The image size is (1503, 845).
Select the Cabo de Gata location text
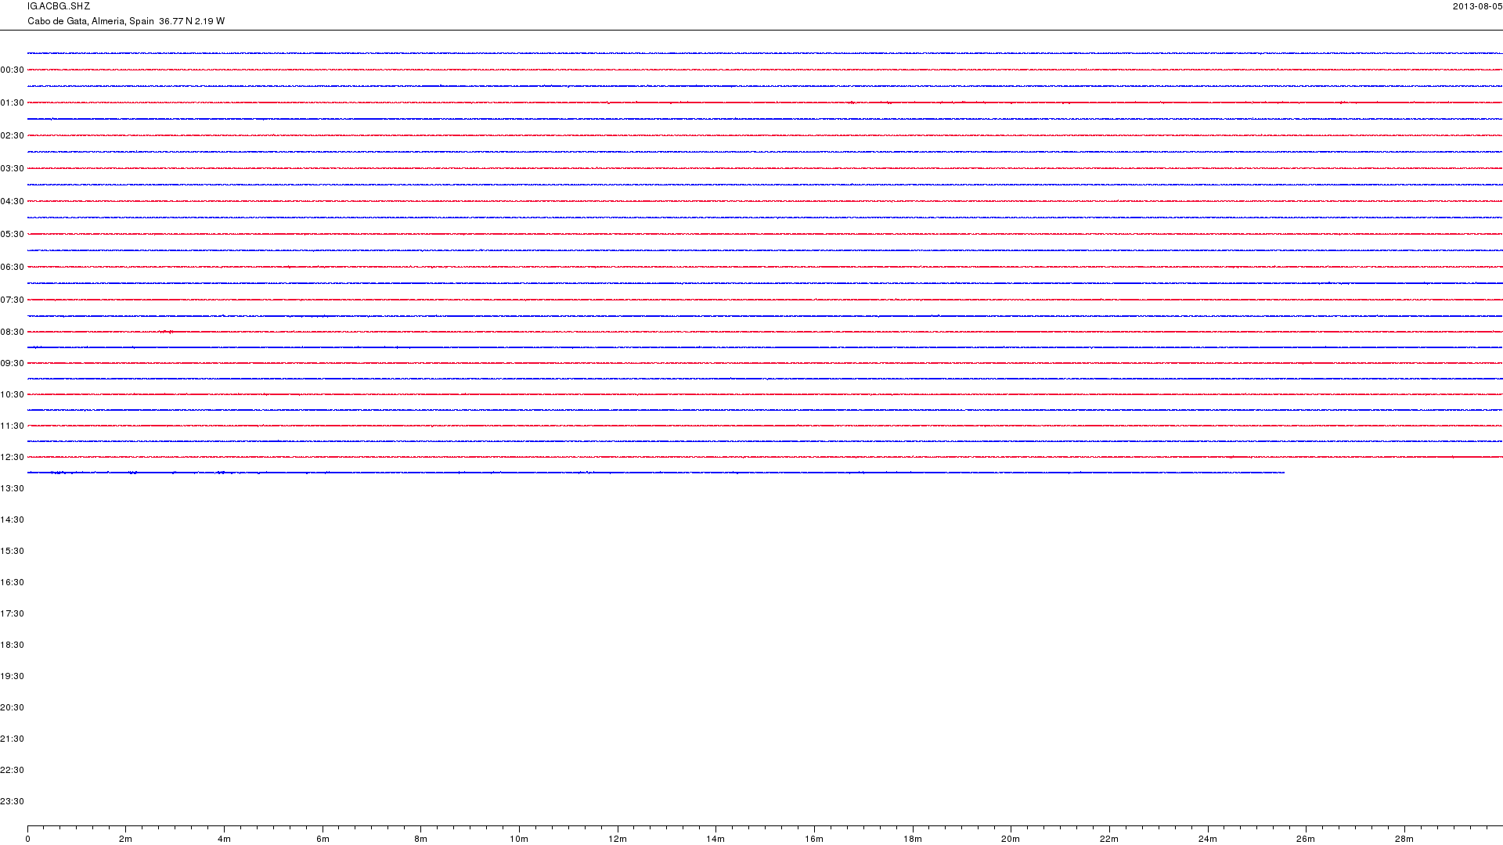pyautogui.click(x=126, y=21)
